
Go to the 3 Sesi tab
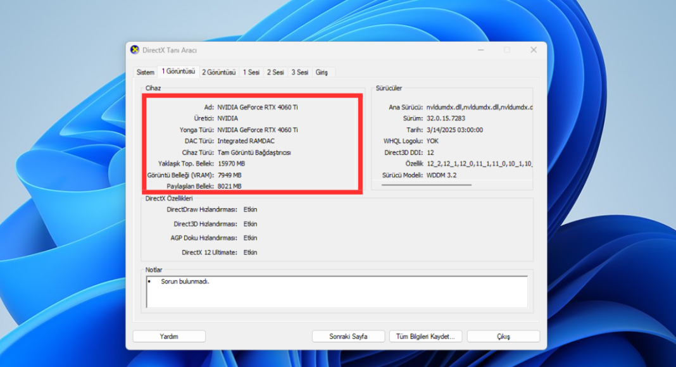coord(299,72)
